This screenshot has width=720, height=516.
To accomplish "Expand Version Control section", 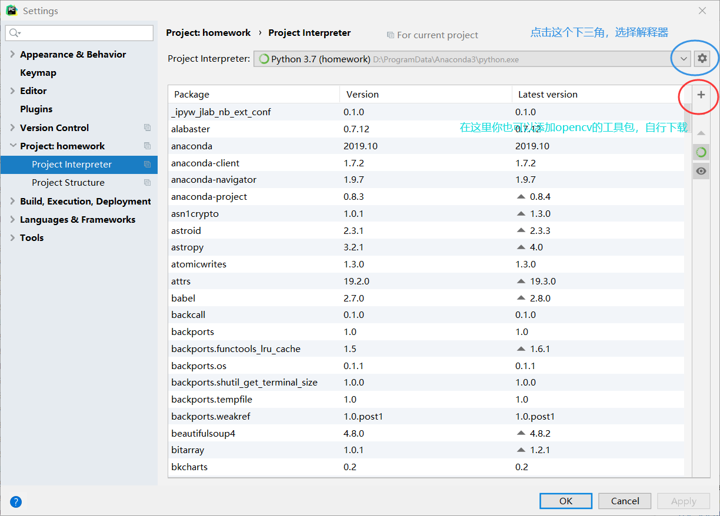I will [13, 128].
